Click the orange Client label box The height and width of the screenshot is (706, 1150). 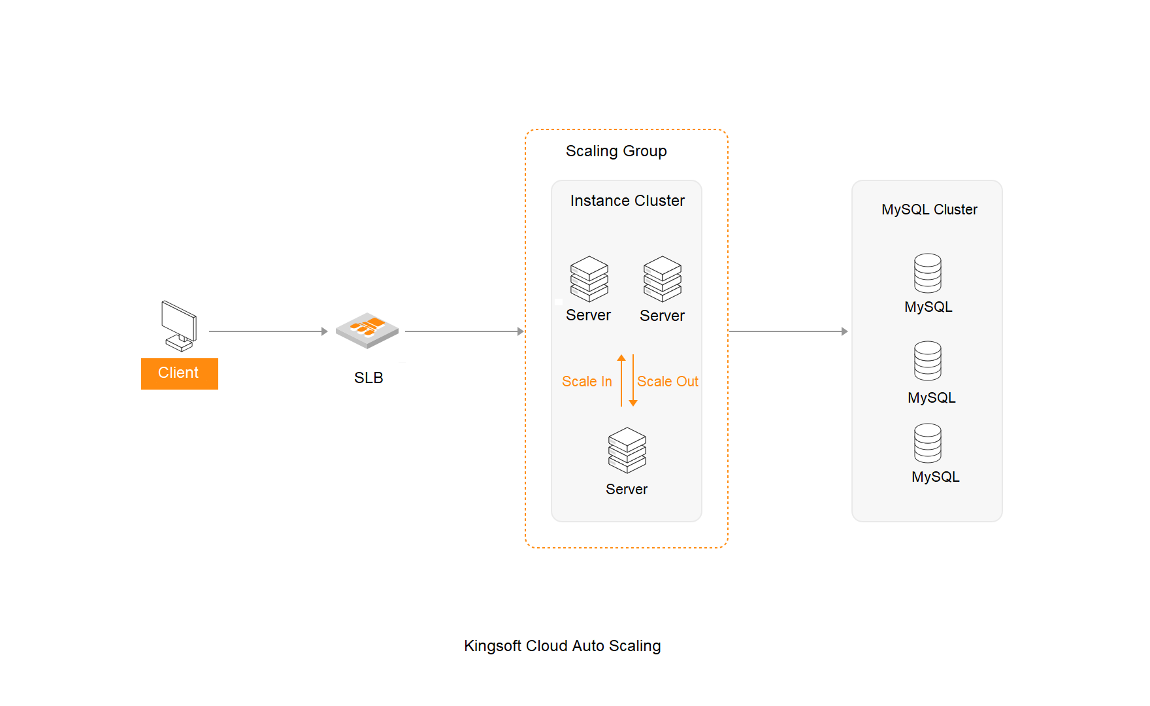point(180,373)
